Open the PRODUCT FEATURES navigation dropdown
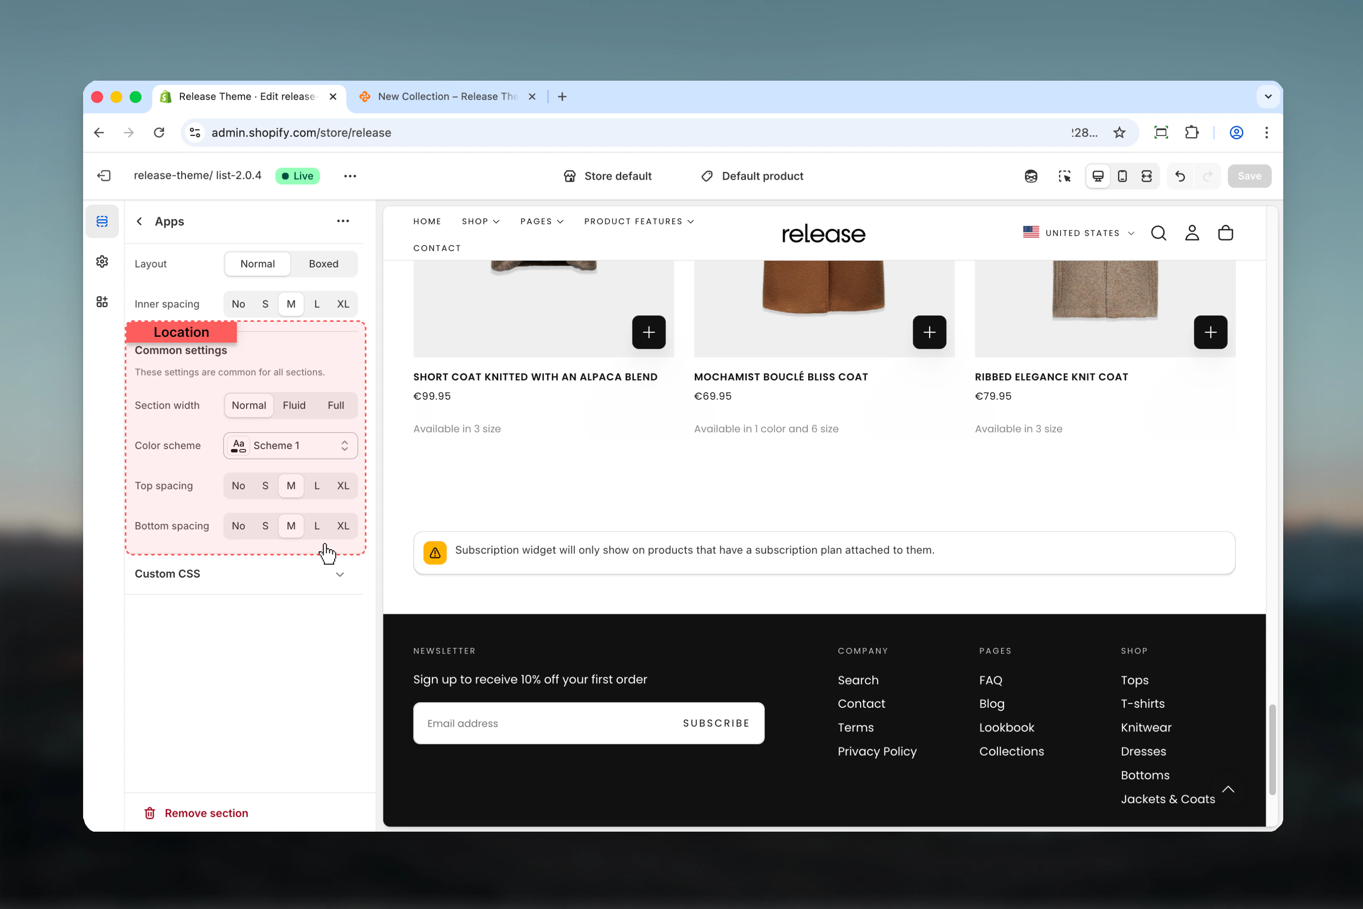This screenshot has width=1363, height=909. (x=639, y=222)
